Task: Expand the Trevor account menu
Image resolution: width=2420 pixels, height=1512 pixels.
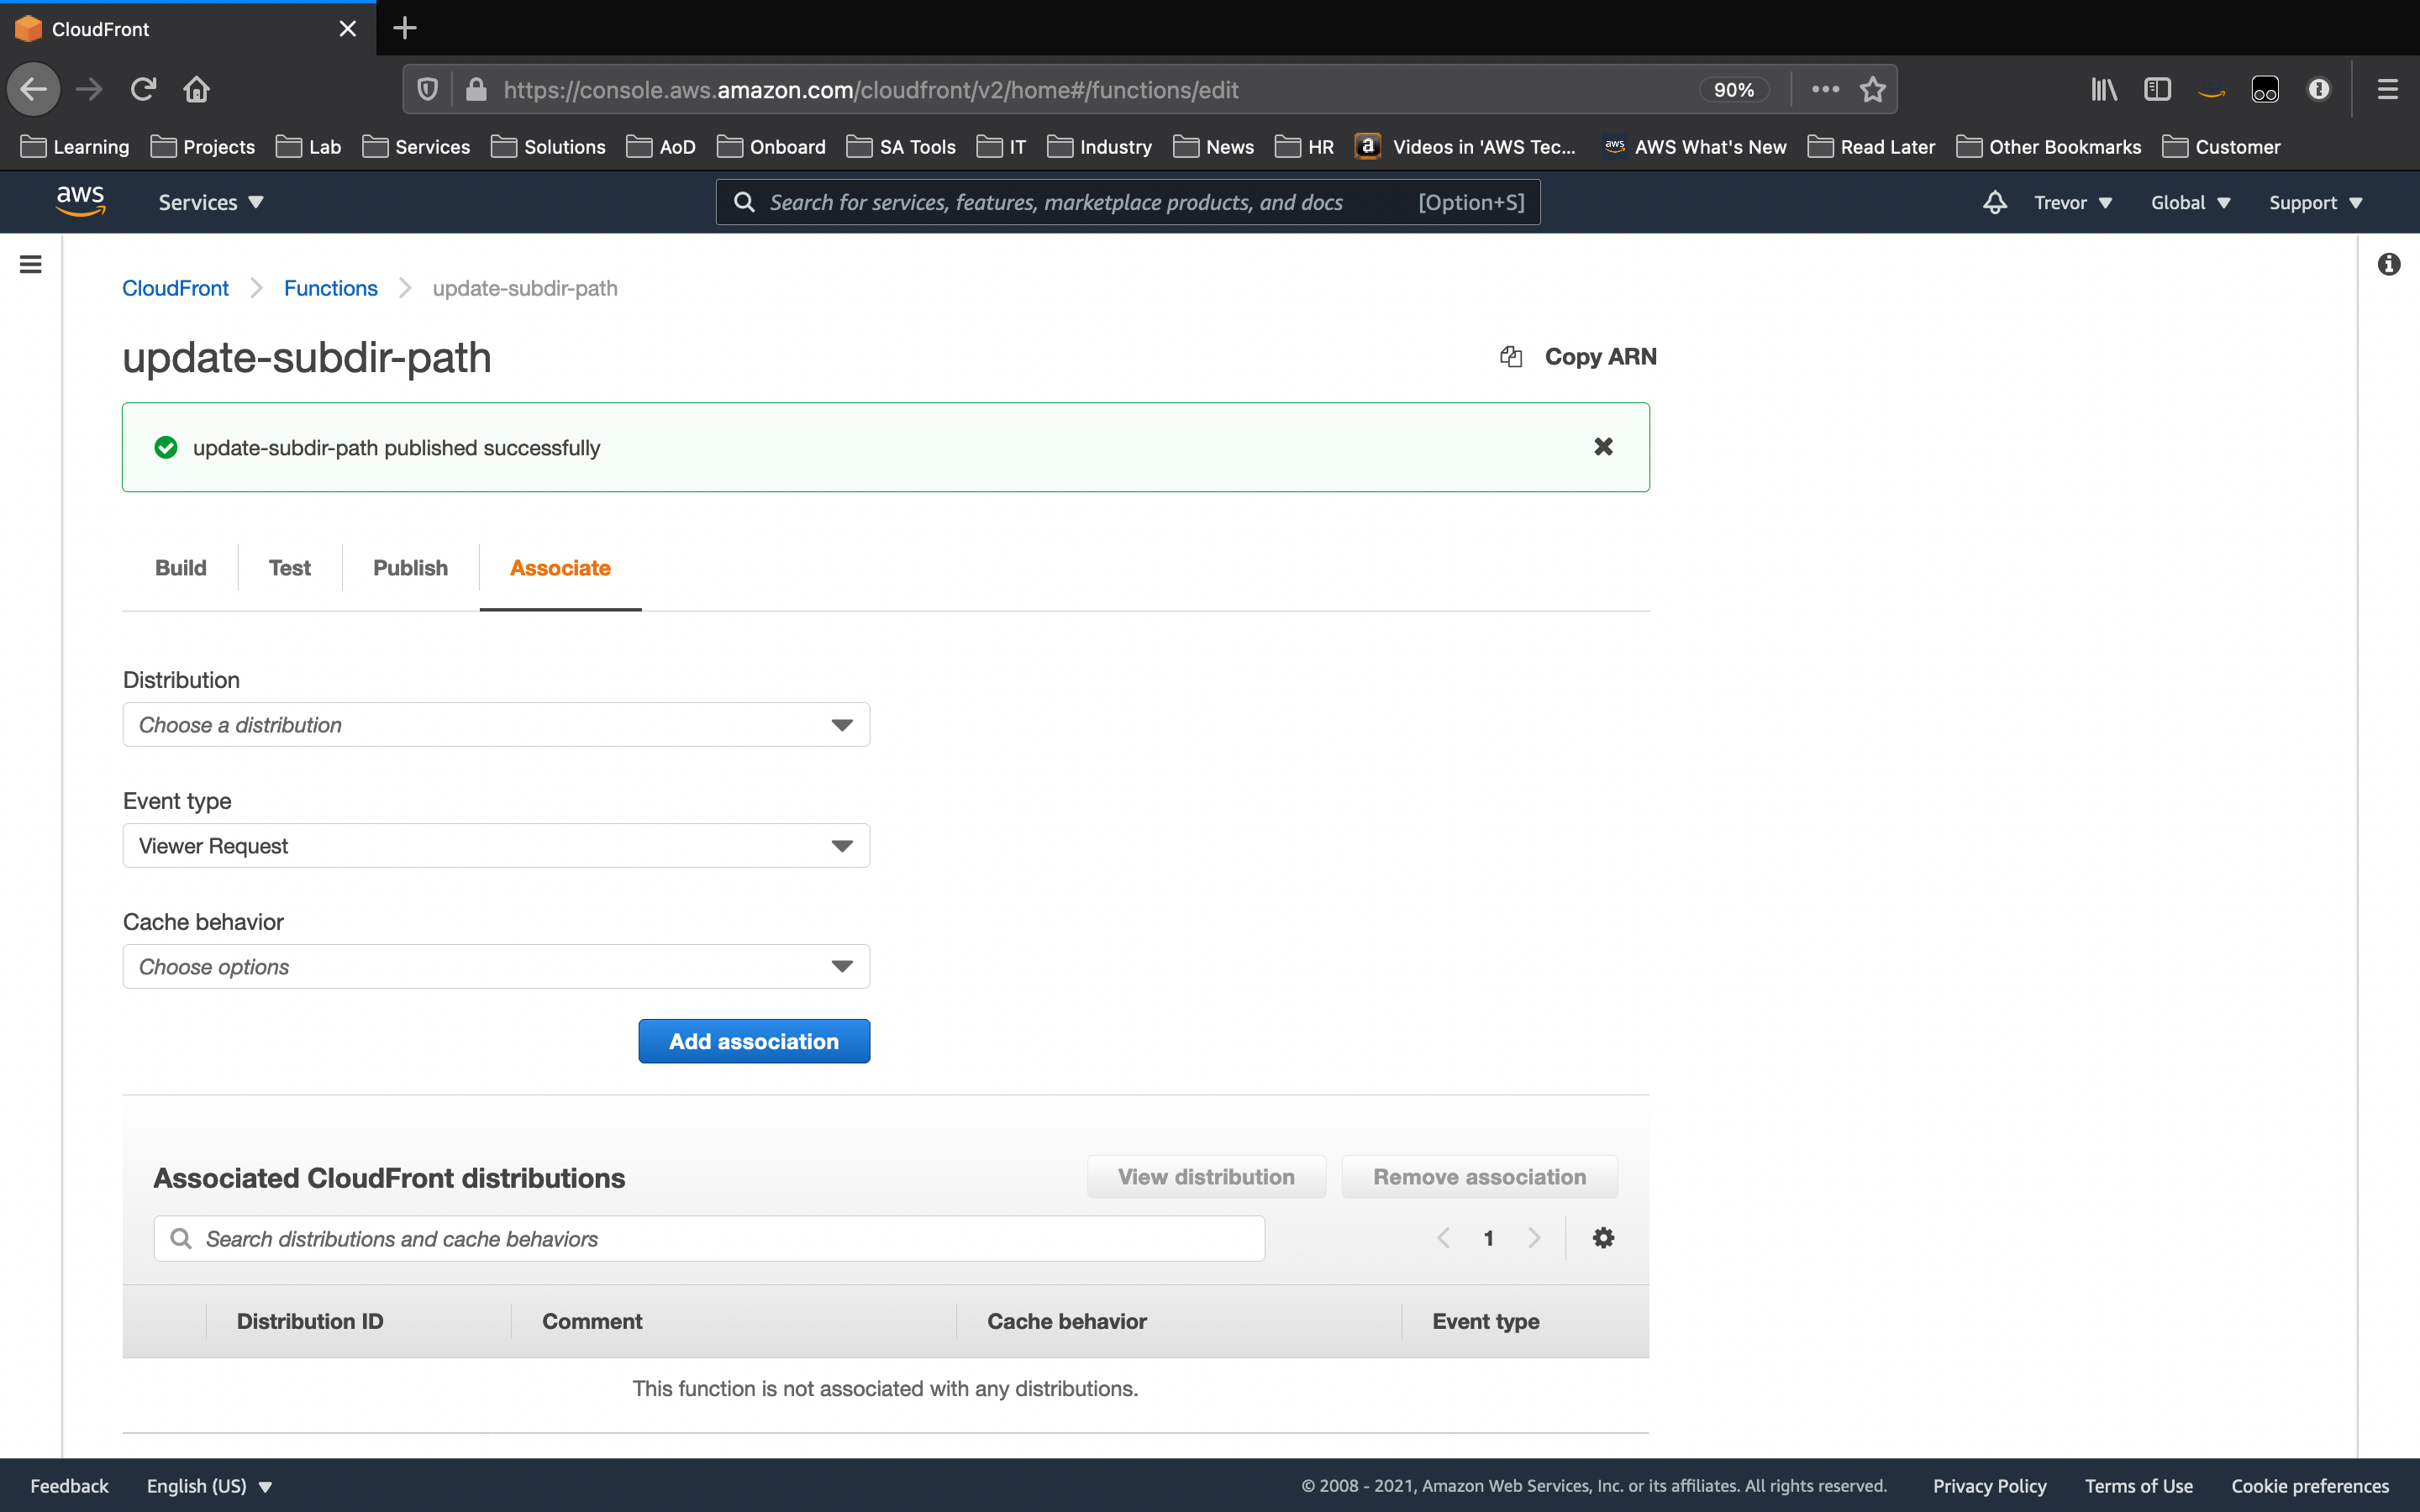Action: (x=2072, y=202)
